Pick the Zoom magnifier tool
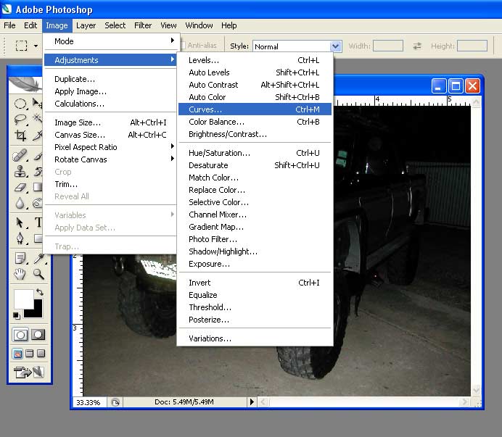The width and height of the screenshot is (502, 437). [38, 274]
